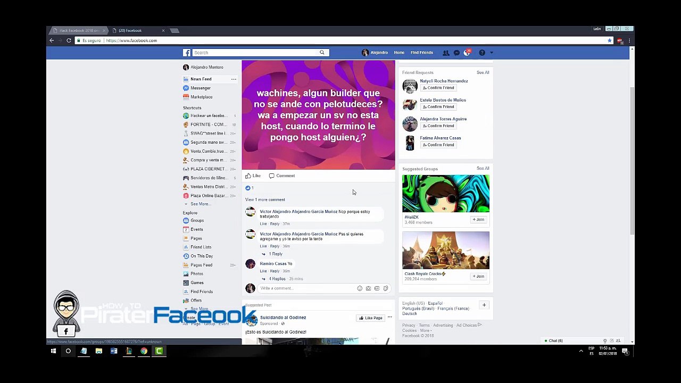Post a sticker in the comment box
681x383 pixels.
pyautogui.click(x=385, y=288)
